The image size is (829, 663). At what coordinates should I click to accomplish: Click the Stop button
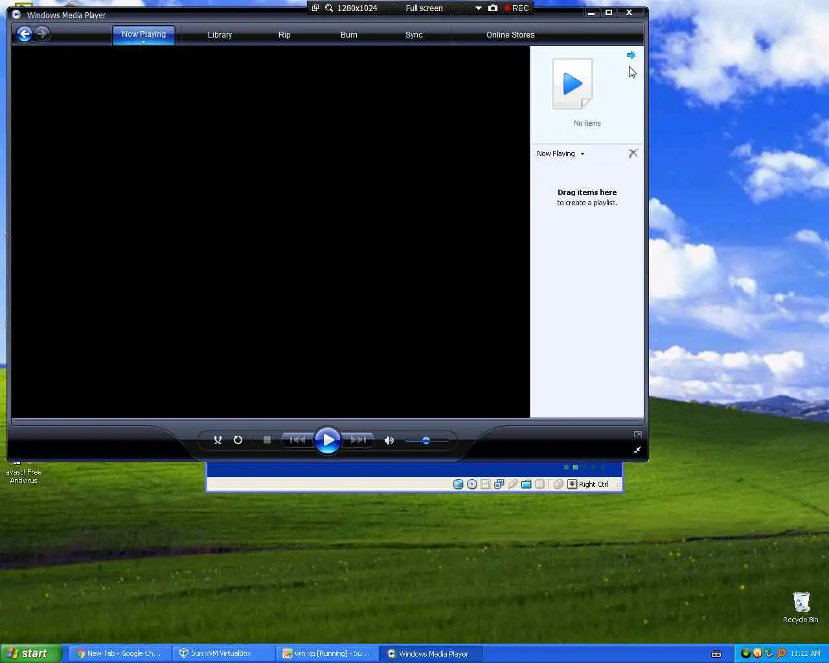pos(267,440)
